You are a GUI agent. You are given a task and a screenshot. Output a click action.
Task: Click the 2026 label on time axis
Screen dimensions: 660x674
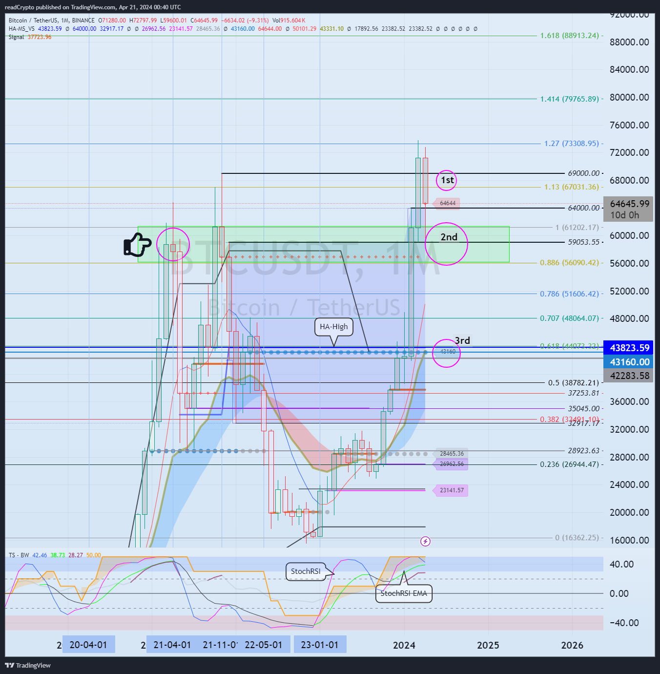[x=572, y=645]
